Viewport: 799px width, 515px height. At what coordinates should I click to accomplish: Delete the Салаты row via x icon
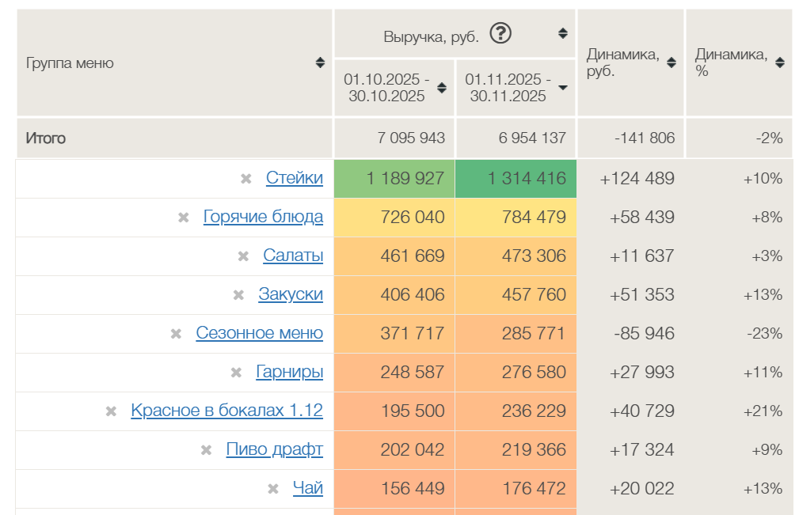(x=244, y=256)
